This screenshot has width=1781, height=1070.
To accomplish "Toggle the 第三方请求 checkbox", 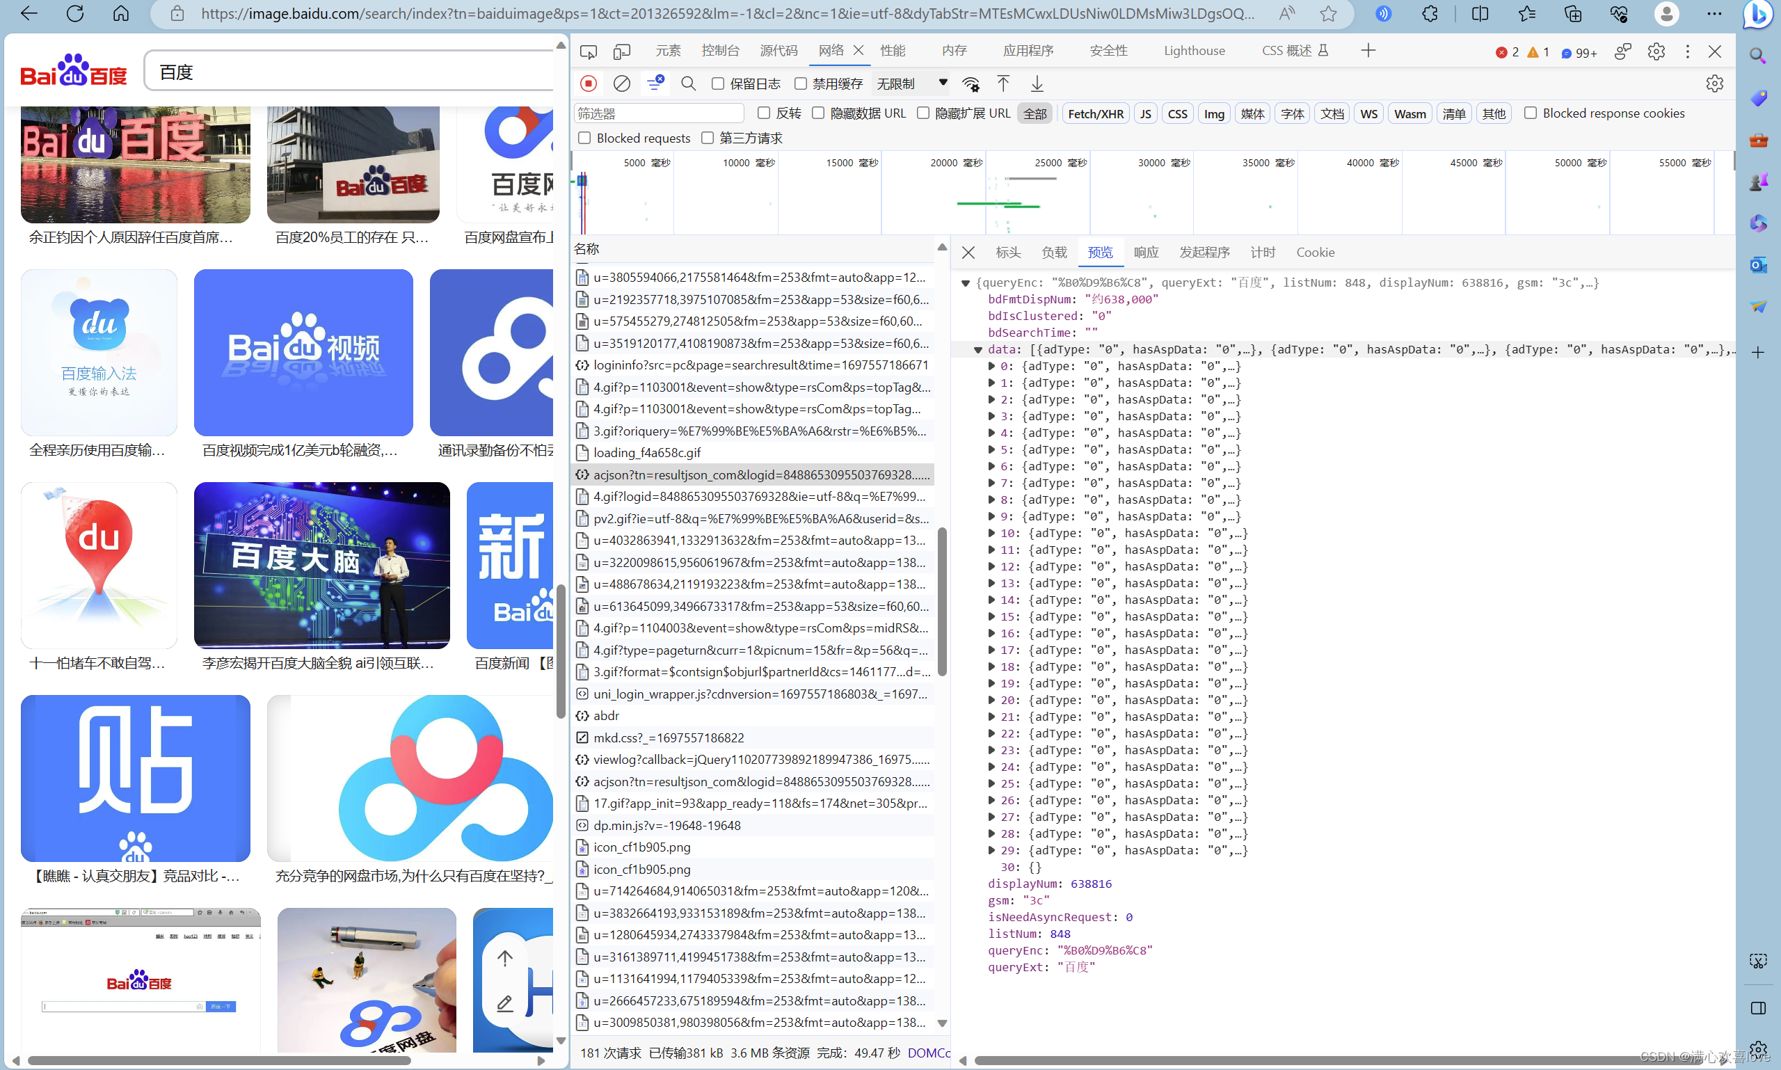I will click(x=708, y=138).
